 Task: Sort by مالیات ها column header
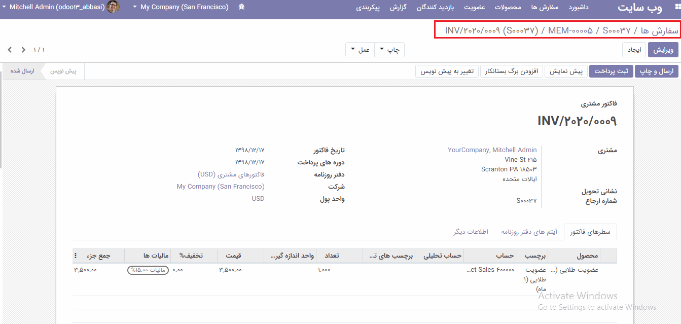(148, 256)
